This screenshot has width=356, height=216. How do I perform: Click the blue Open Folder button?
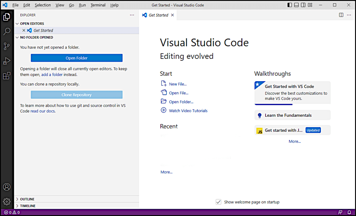[76, 58]
